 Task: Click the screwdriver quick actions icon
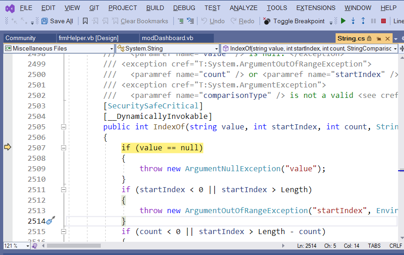(x=51, y=220)
